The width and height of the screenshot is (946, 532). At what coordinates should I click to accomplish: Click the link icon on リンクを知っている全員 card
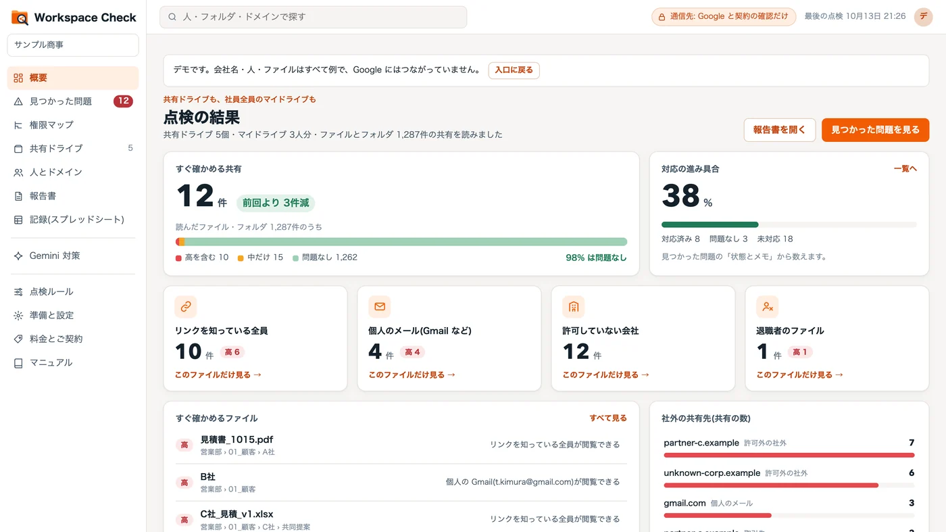(186, 307)
